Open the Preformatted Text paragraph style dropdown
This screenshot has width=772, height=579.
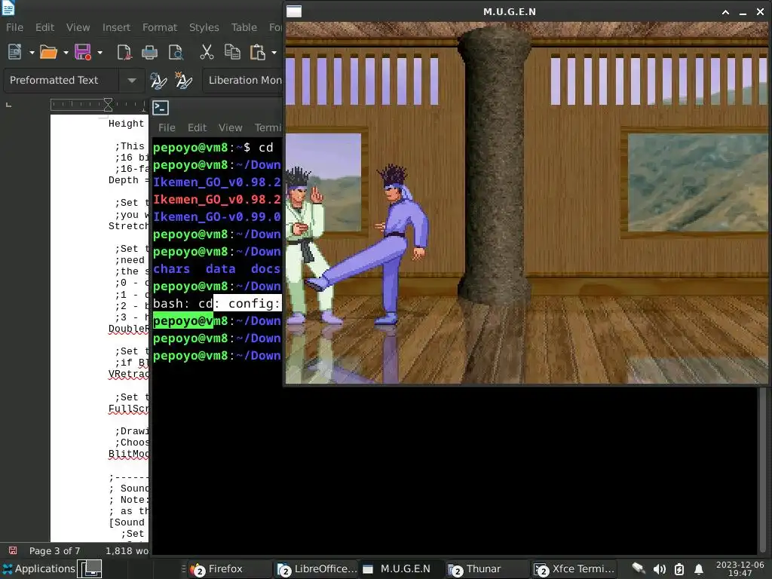coord(131,80)
